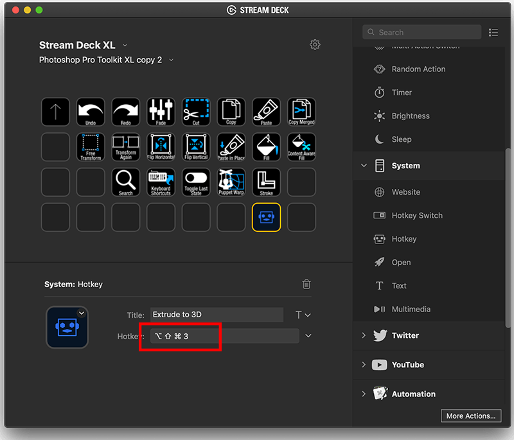The image size is (514, 440).
Task: Select the empty key under the up arrow
Action: [55, 147]
